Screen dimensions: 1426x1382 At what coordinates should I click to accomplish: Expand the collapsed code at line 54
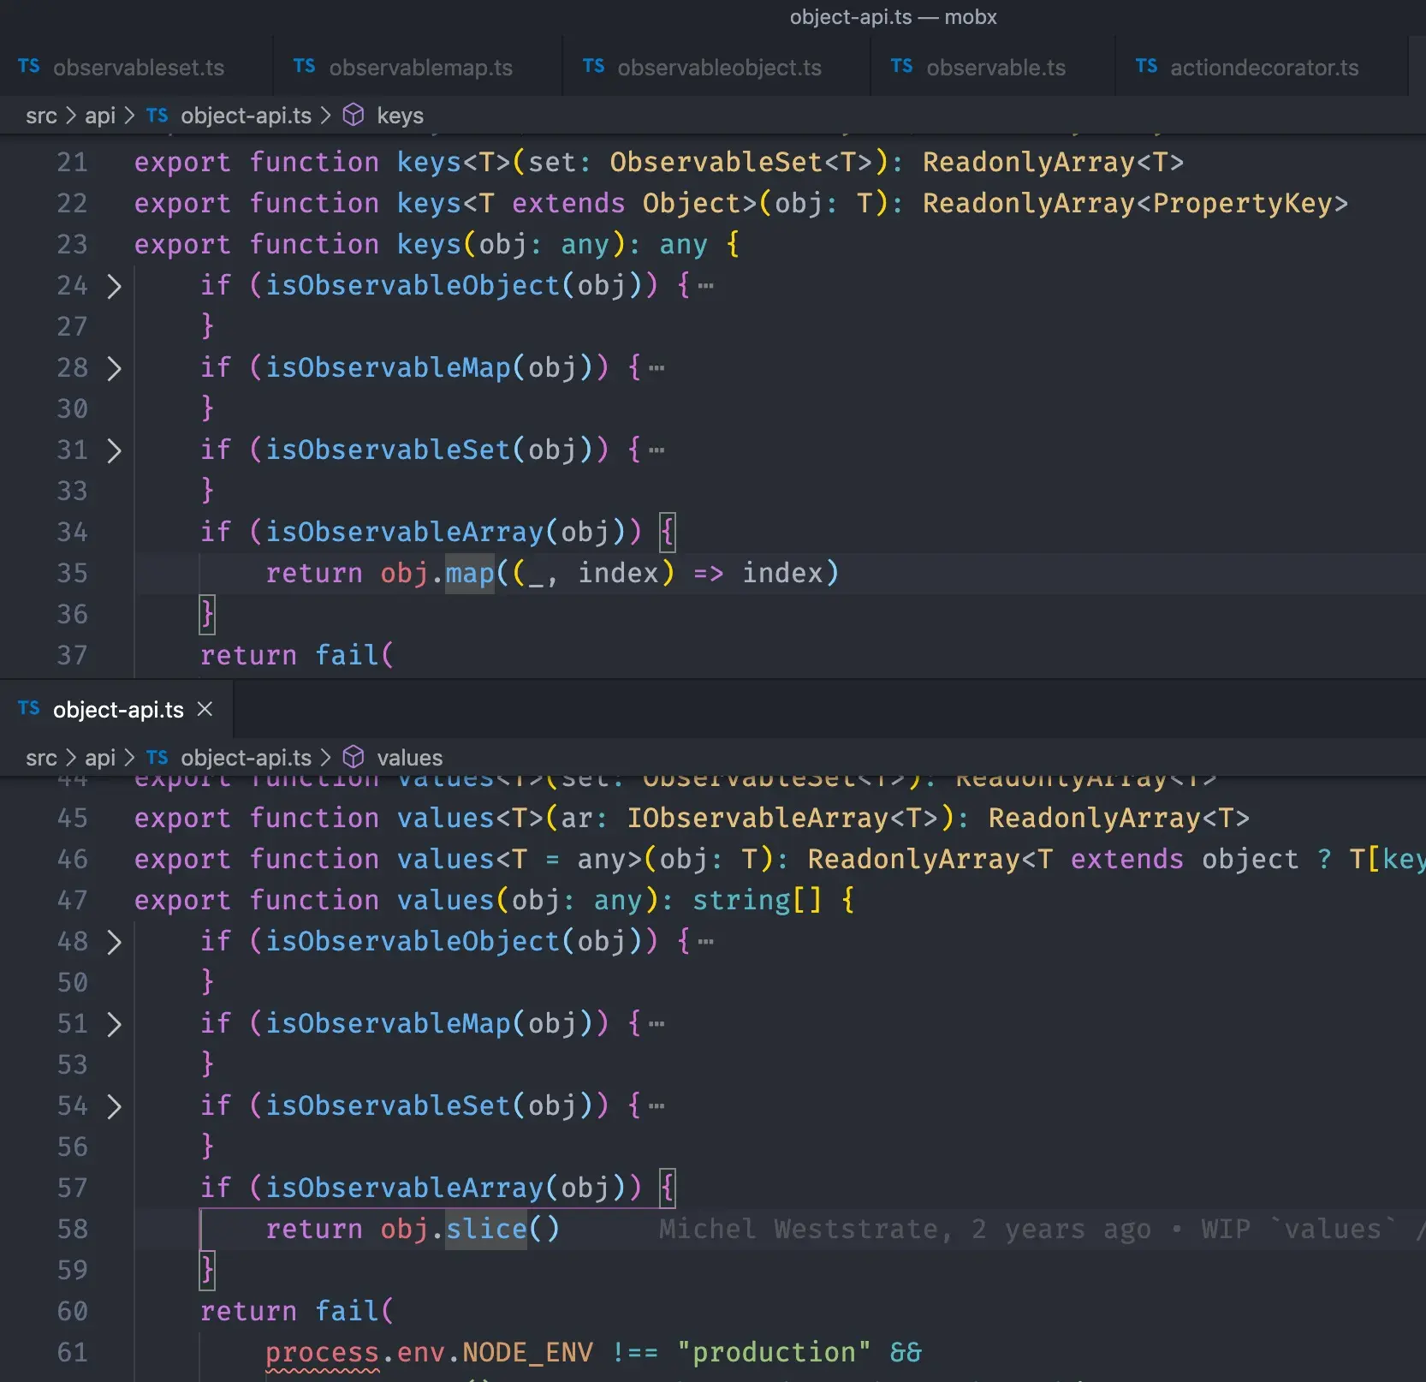[116, 1105]
